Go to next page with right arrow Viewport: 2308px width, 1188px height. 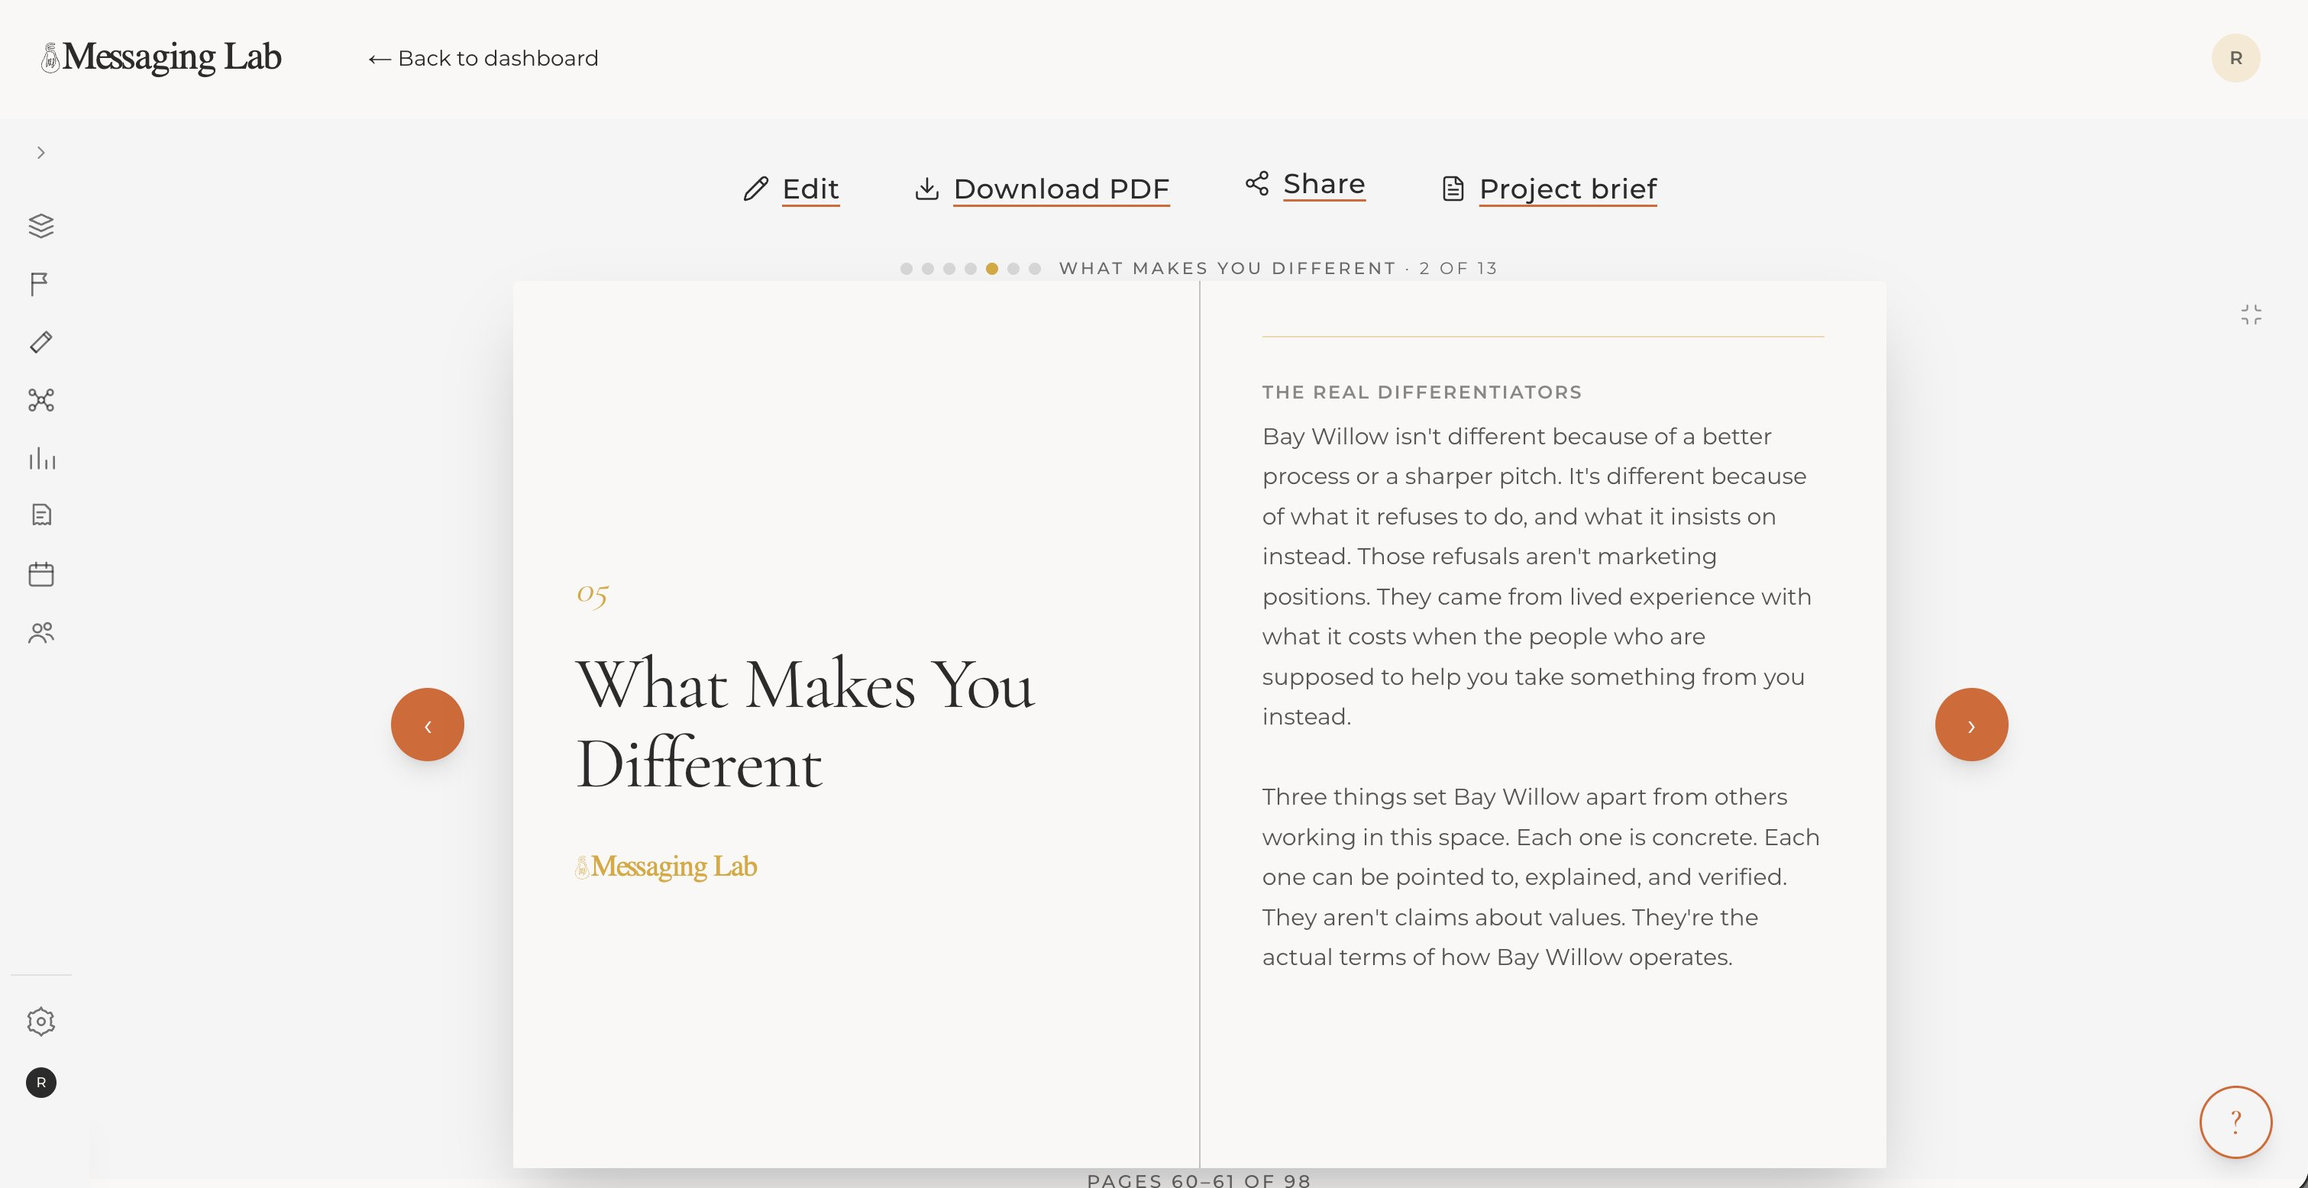tap(1971, 725)
